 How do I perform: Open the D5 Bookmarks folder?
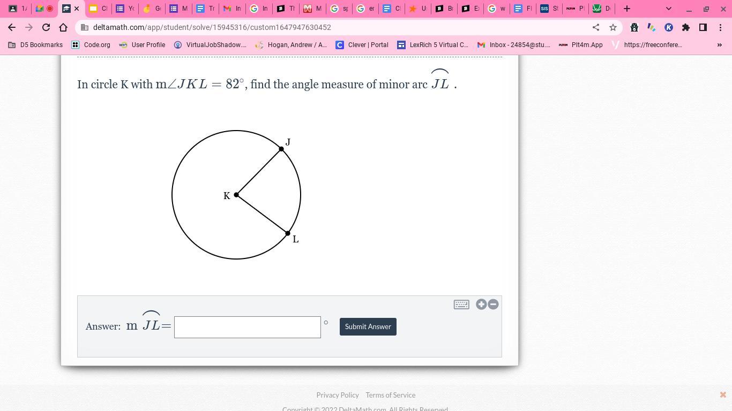[x=35, y=45]
